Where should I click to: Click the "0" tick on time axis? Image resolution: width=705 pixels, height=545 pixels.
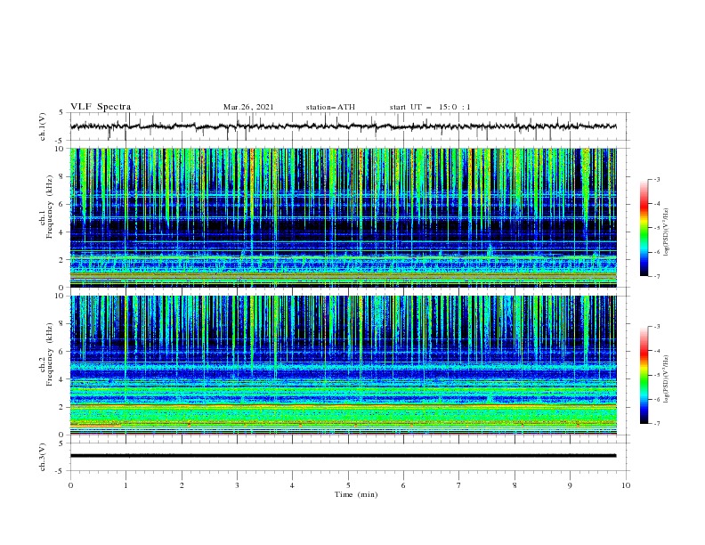pos(70,485)
